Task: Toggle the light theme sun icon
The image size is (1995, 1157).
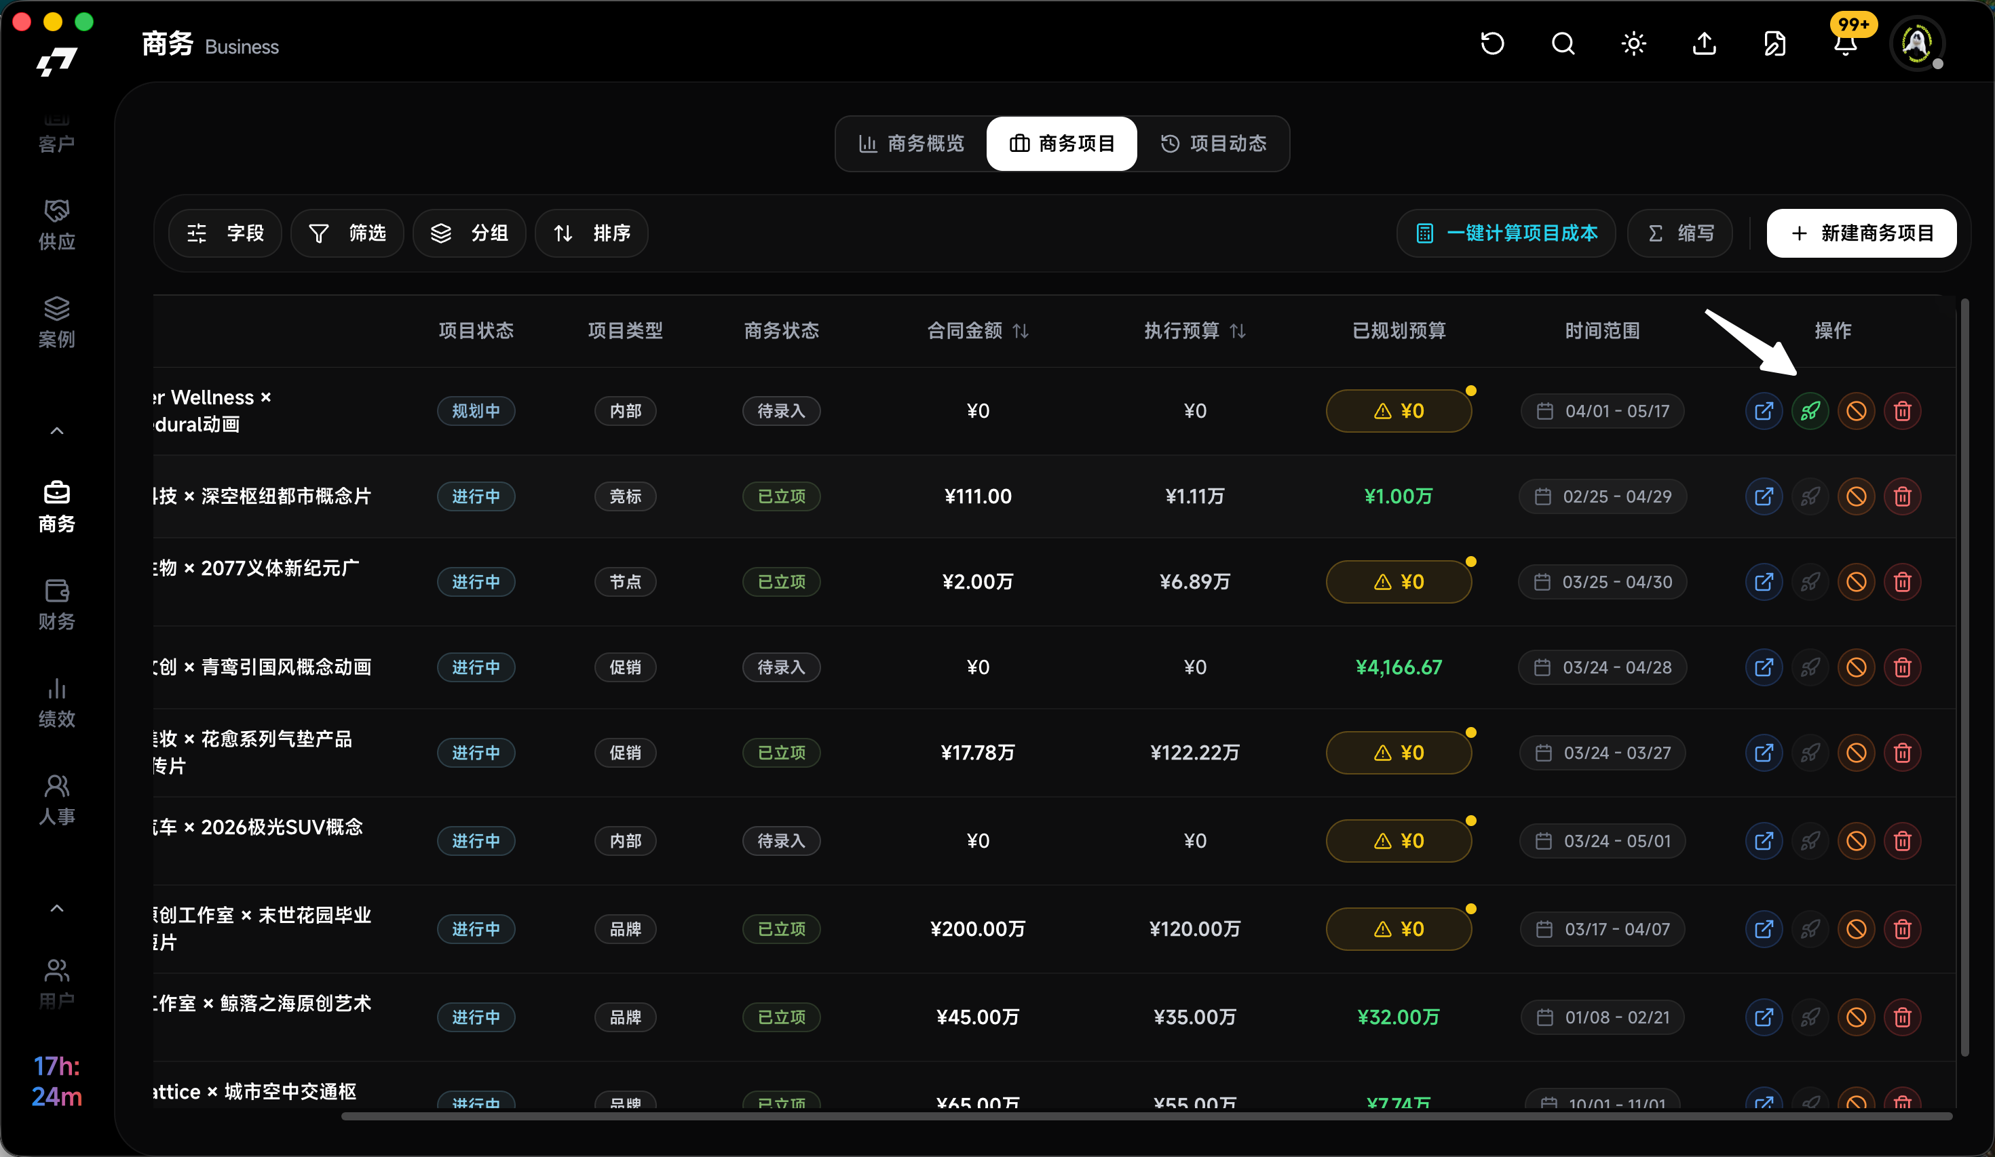Action: pyautogui.click(x=1633, y=43)
